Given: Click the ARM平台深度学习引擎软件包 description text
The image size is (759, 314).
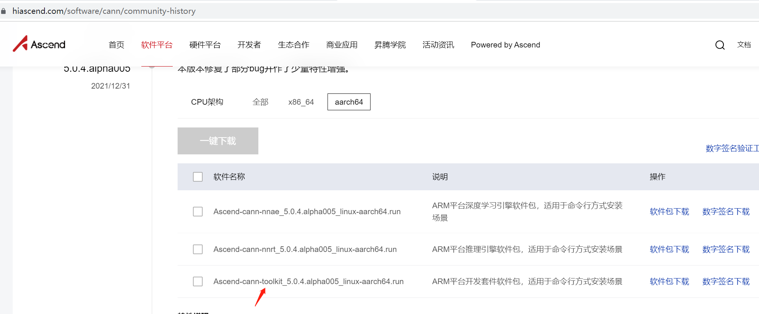Looking at the screenshot, I should pyautogui.click(x=527, y=212).
